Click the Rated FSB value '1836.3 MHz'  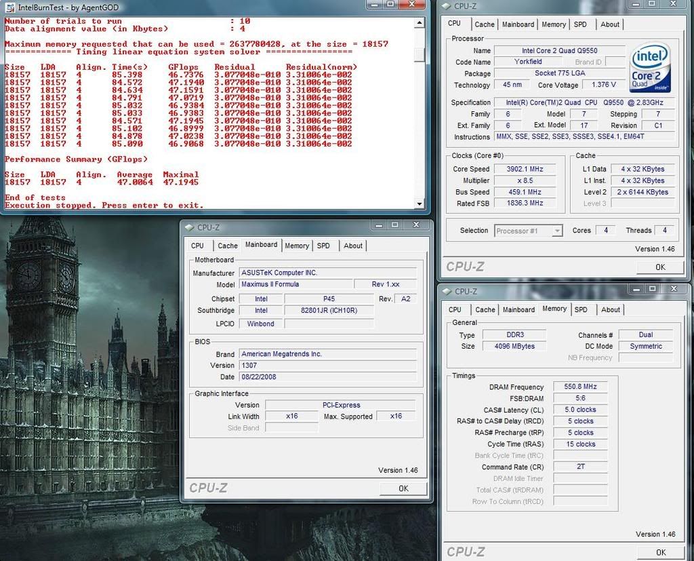click(x=525, y=203)
